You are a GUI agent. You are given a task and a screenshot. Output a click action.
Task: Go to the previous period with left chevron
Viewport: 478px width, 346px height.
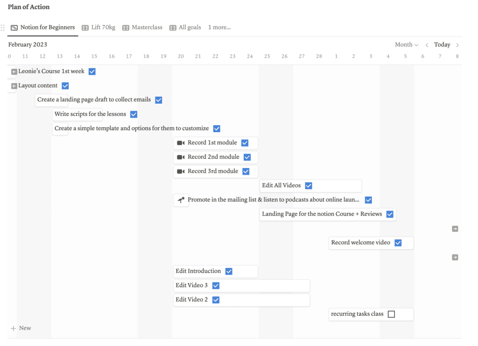tap(427, 45)
